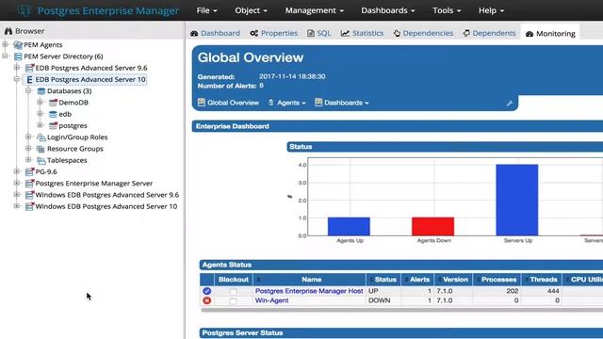Viewport: 603px width, 339px height.
Task: Sort by the Name column header
Action: click(x=311, y=280)
